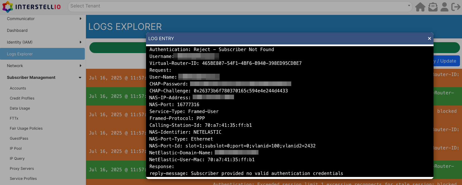Image resolution: width=462 pixels, height=185 pixels.
Task: Collapse the Subscriber Management section
Action: click(43, 77)
